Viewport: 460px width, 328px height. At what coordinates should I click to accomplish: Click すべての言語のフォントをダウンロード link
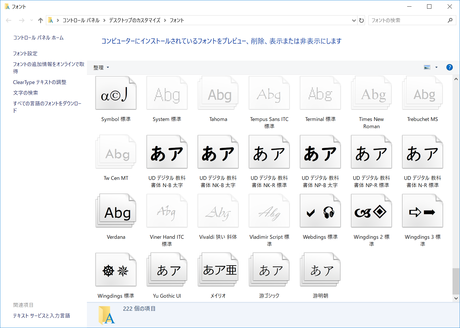click(47, 107)
